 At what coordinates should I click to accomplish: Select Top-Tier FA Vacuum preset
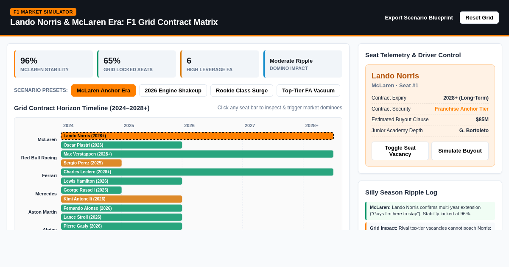(308, 90)
